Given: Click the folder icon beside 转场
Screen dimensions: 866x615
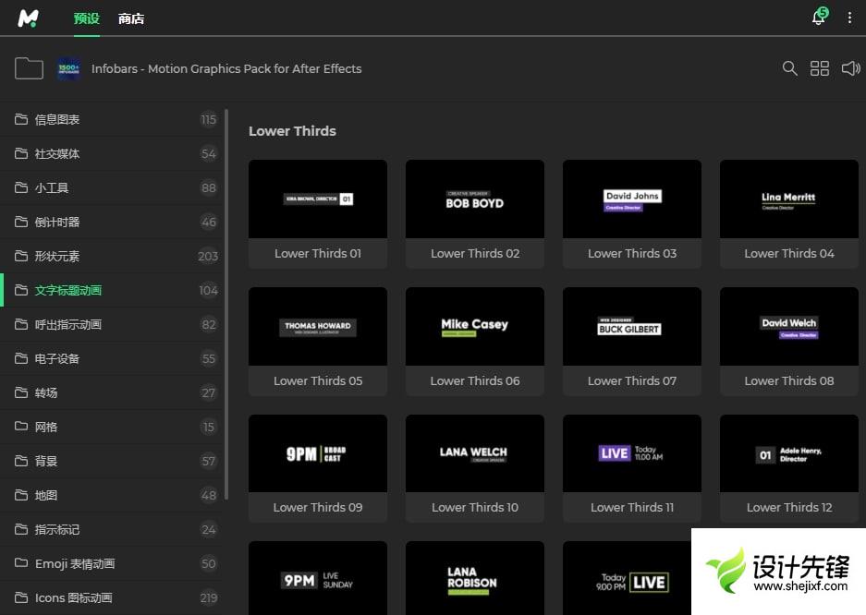Looking at the screenshot, I should coord(21,392).
